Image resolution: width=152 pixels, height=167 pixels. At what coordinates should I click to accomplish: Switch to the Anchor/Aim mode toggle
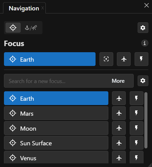pyautogui.click(x=31, y=27)
